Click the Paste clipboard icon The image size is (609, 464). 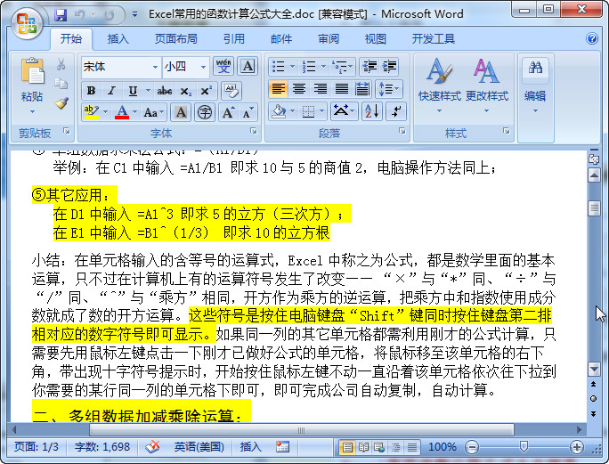point(32,70)
